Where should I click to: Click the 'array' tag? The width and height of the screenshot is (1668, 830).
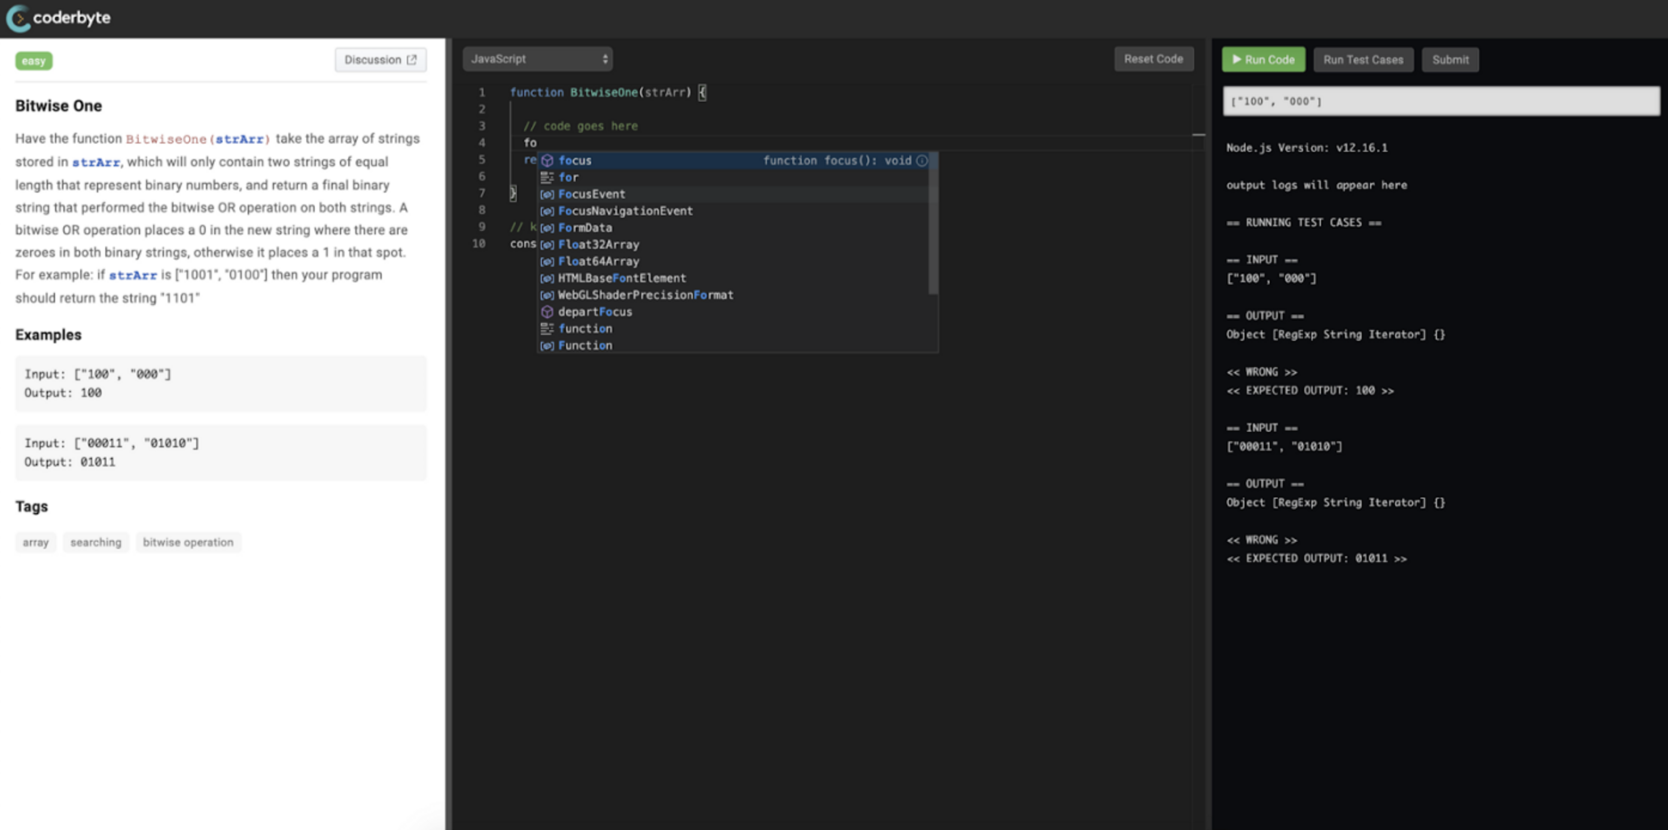coord(36,542)
